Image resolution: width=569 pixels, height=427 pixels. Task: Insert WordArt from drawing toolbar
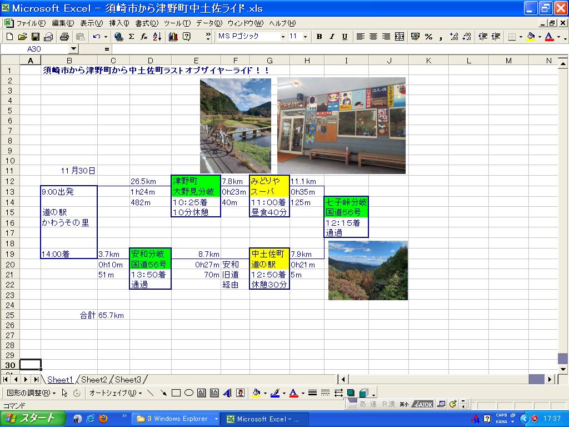227,393
